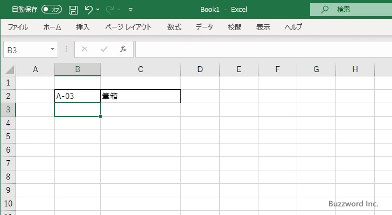Open the 挿入 ribbon tab
392x215 pixels.
[x=83, y=27]
